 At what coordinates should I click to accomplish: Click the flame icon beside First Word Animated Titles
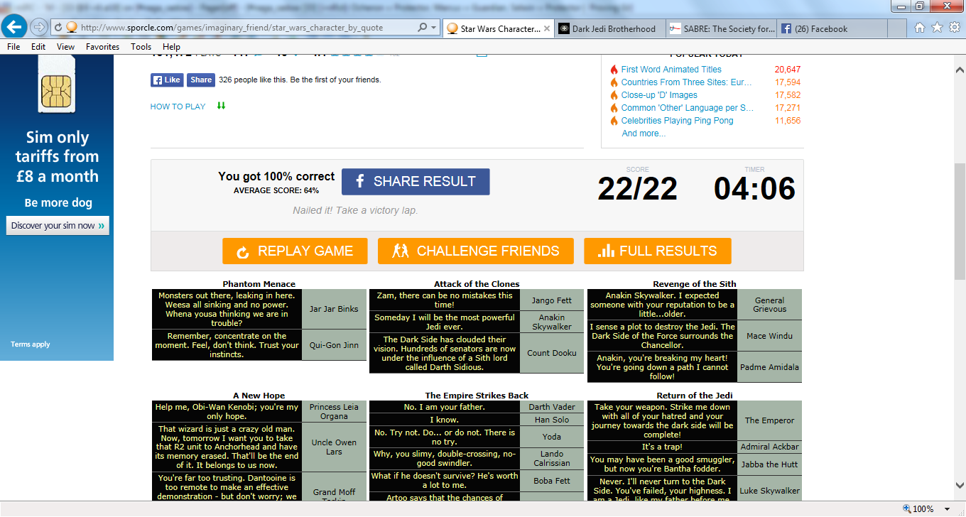(x=614, y=70)
